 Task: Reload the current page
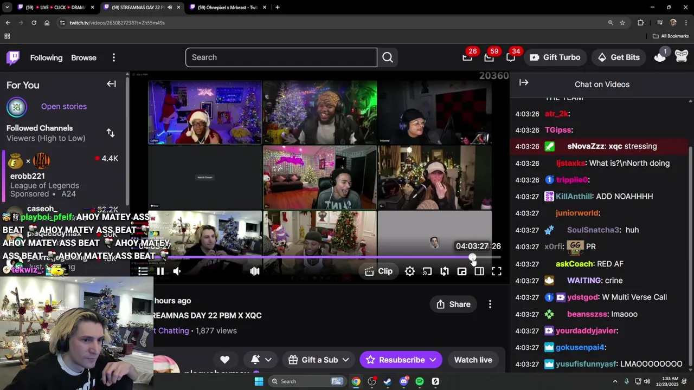pyautogui.click(x=34, y=23)
